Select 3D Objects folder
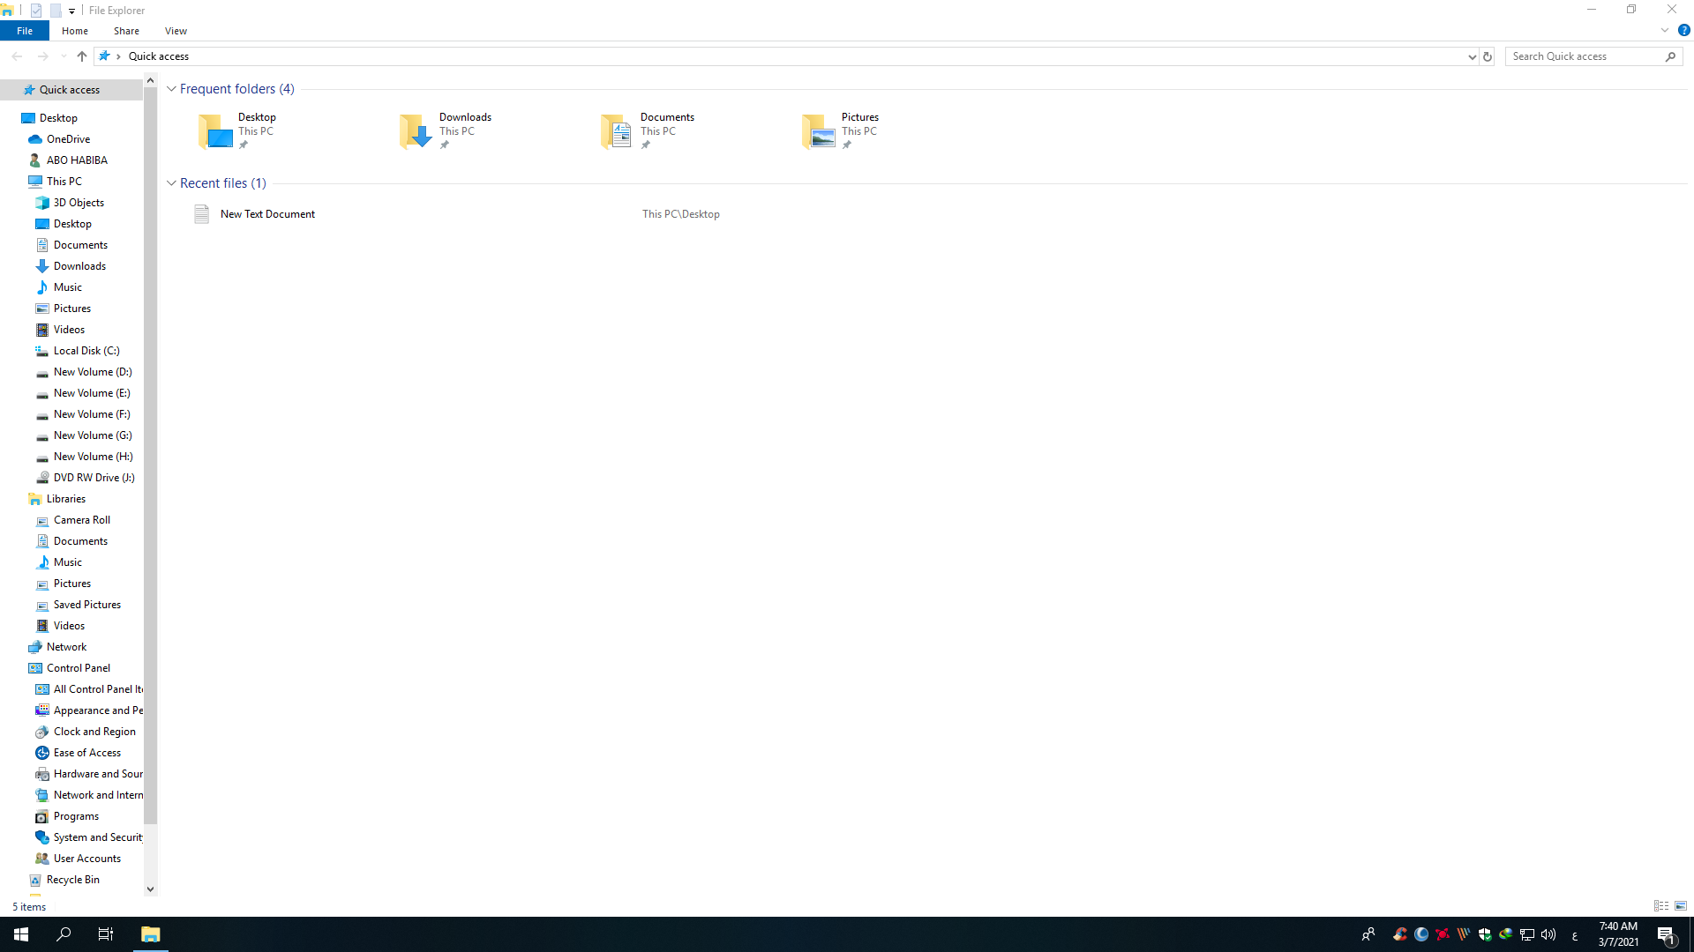Image resolution: width=1694 pixels, height=952 pixels. point(79,203)
